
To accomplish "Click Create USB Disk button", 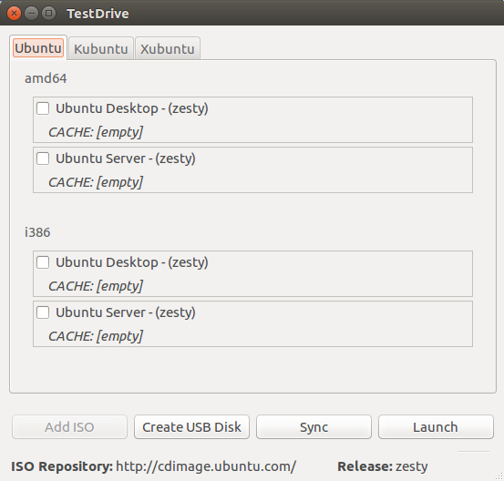I will coord(191,427).
